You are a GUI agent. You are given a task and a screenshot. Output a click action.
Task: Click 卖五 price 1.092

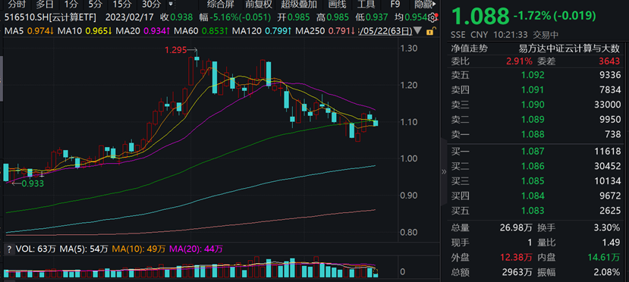point(533,75)
